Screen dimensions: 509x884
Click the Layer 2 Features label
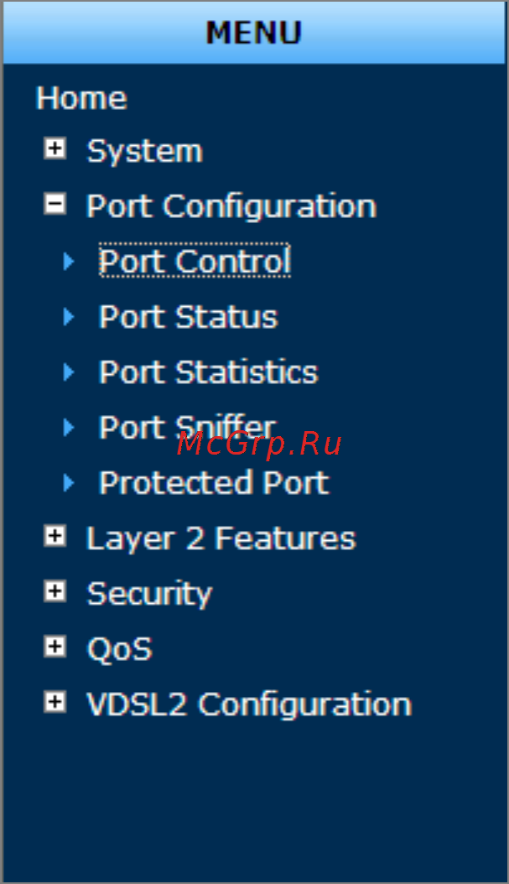(x=221, y=538)
